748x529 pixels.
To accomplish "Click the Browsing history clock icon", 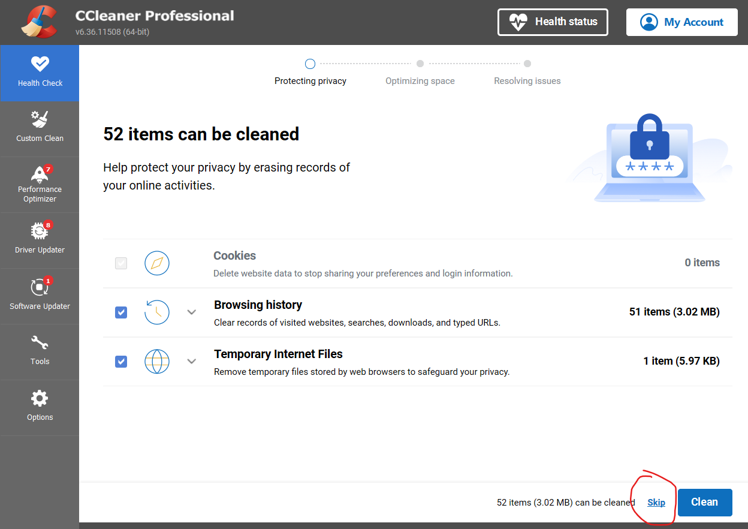I will (157, 312).
